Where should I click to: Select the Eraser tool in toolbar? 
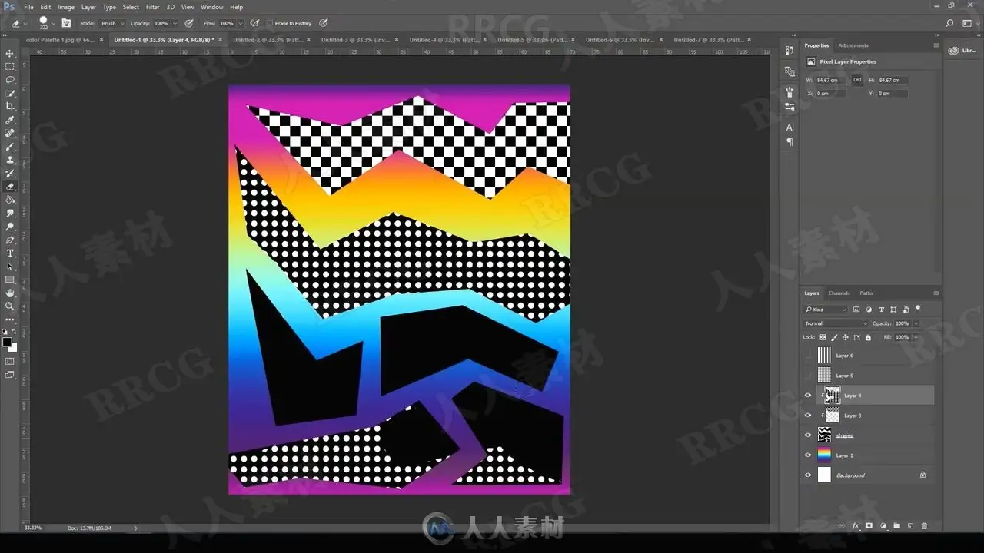[10, 187]
